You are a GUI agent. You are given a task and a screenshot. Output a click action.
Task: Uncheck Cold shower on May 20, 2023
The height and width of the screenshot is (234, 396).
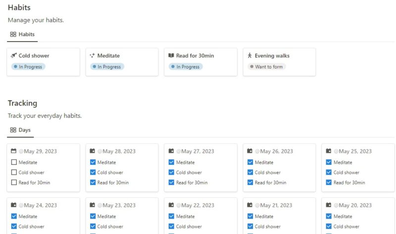329,226
